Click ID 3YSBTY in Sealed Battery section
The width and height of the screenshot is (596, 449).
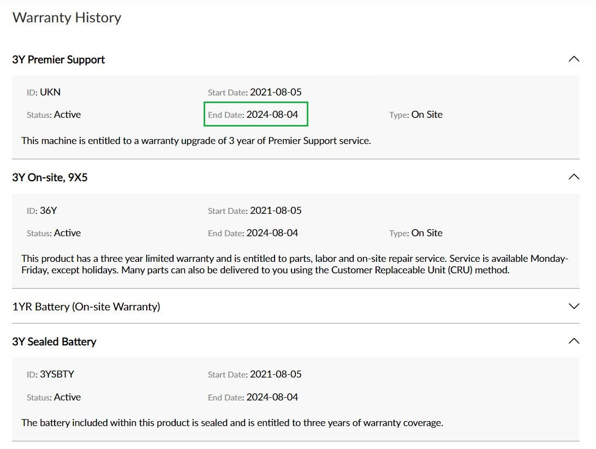point(51,374)
